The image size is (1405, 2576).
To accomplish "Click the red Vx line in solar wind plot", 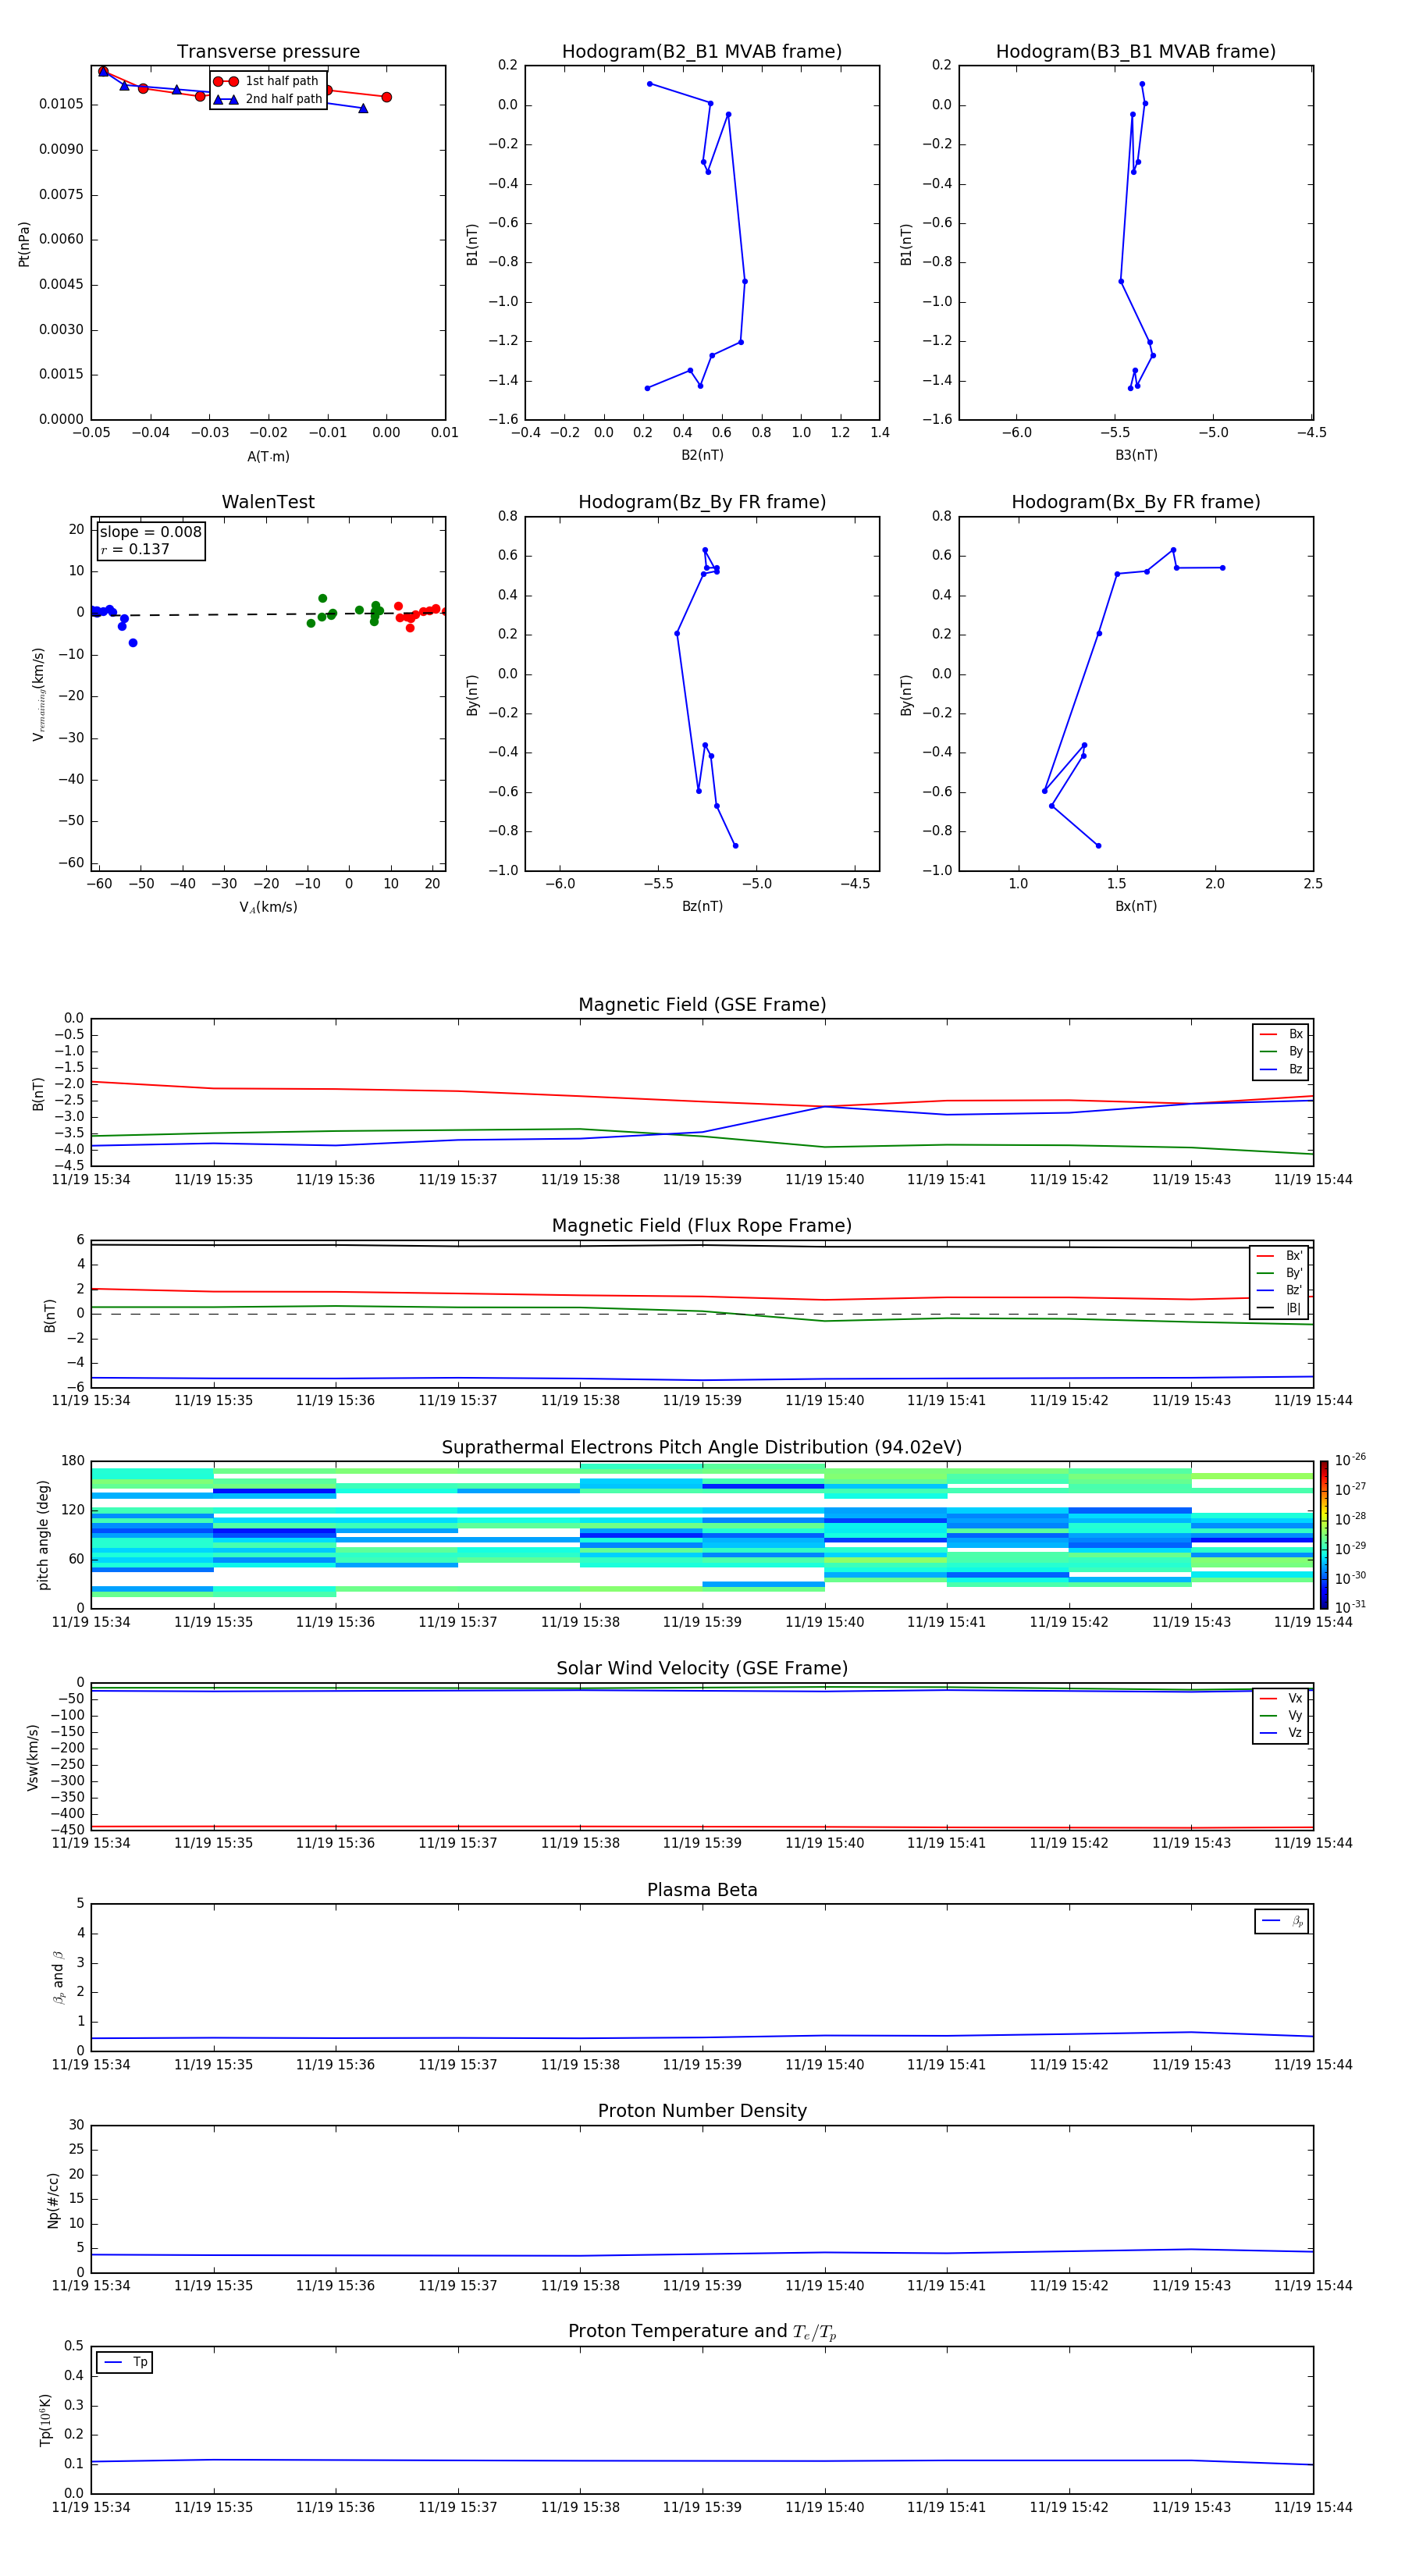I will tap(702, 1827).
